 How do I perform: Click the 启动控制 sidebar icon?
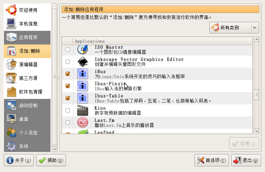pos(11,105)
